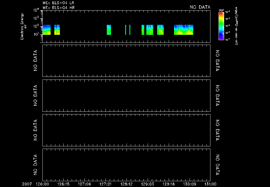
Task: Click the 10^2 energy tick label
Action: pos(36,26)
